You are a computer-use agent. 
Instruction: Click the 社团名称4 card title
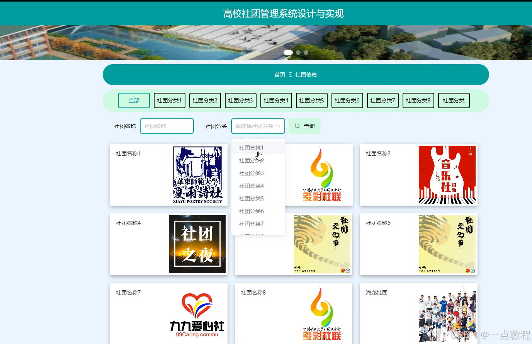coord(128,223)
